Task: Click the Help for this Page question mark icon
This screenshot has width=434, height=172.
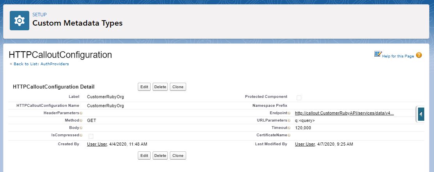Action: (x=419, y=55)
